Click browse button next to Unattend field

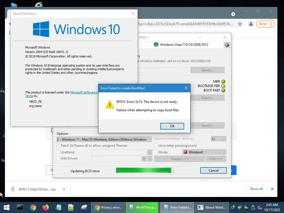[149, 152]
